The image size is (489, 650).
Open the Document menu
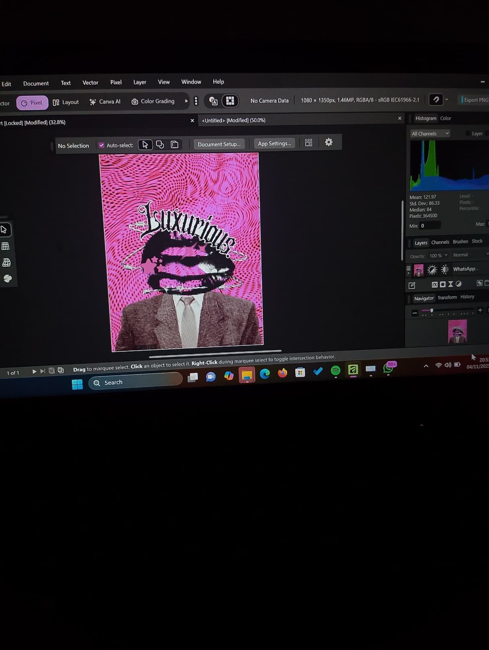pyautogui.click(x=36, y=83)
